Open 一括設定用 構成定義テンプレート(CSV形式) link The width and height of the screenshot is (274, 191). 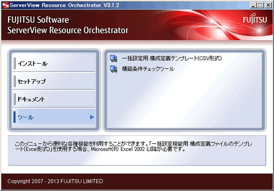click(172, 58)
